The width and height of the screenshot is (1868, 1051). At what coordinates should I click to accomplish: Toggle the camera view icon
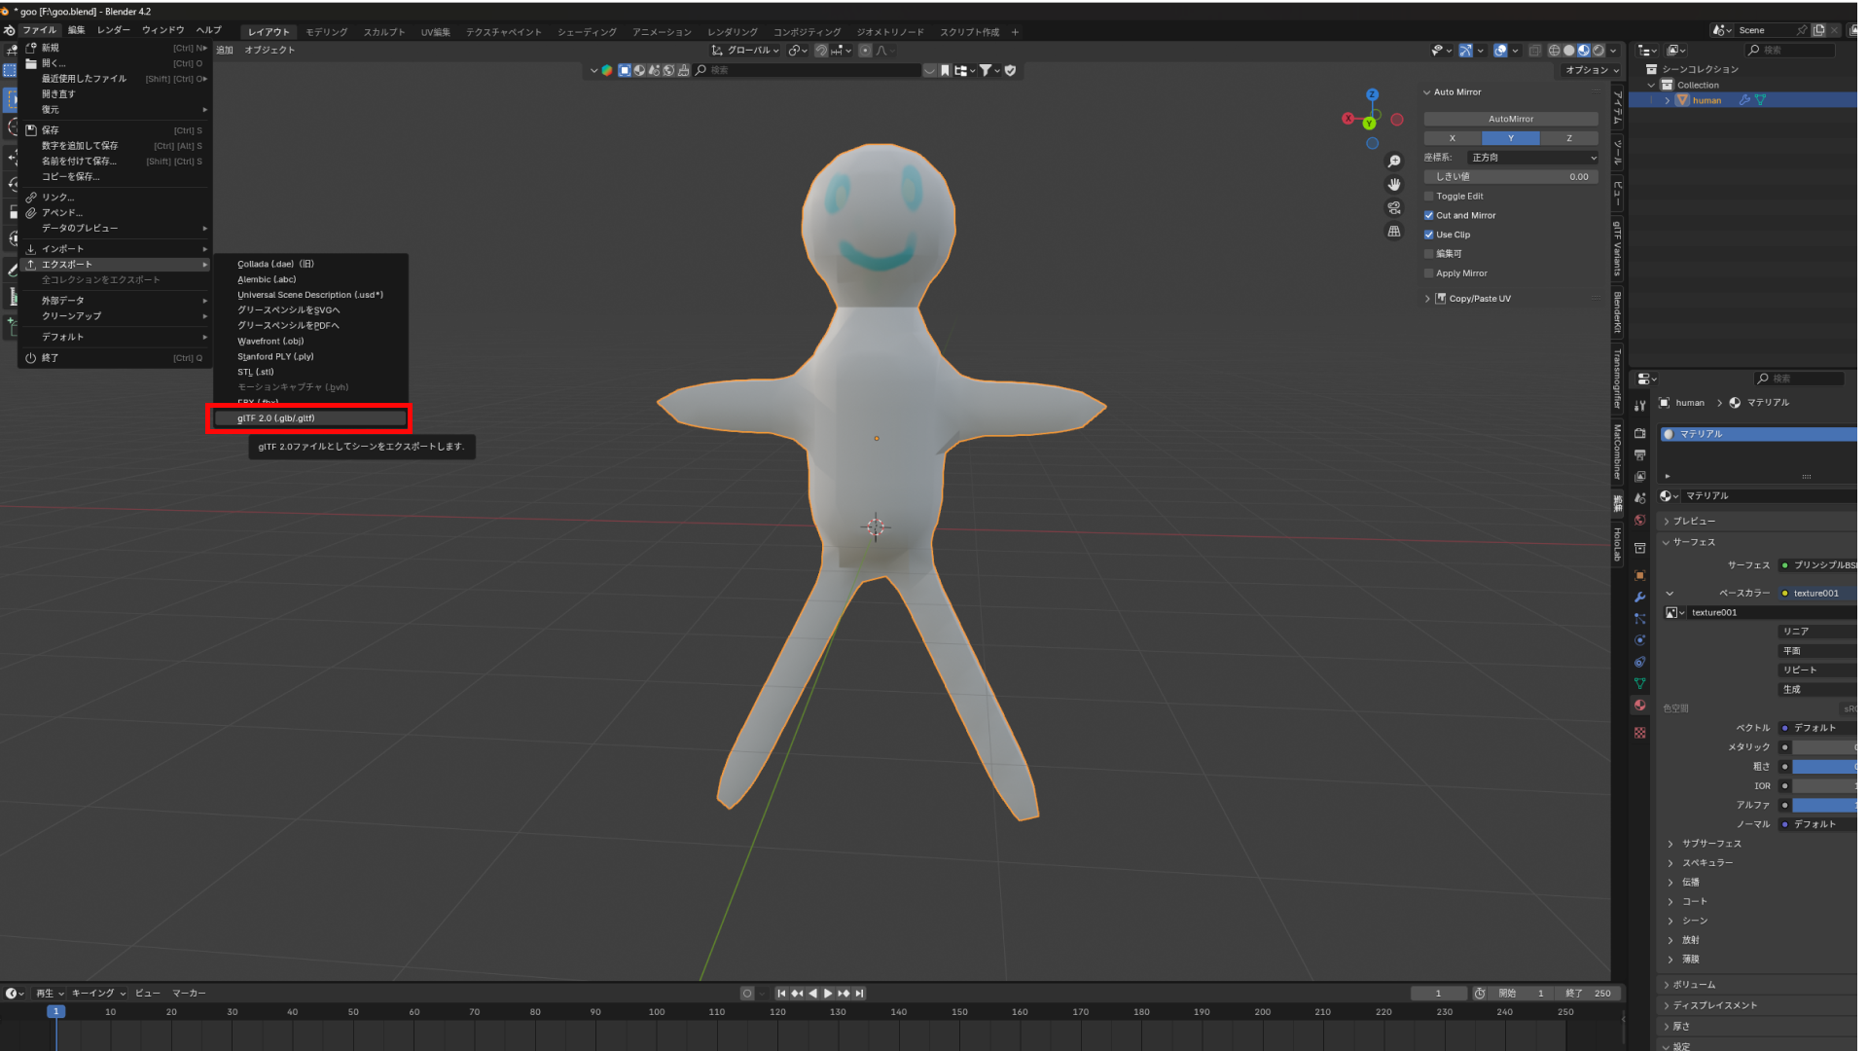click(x=1394, y=207)
